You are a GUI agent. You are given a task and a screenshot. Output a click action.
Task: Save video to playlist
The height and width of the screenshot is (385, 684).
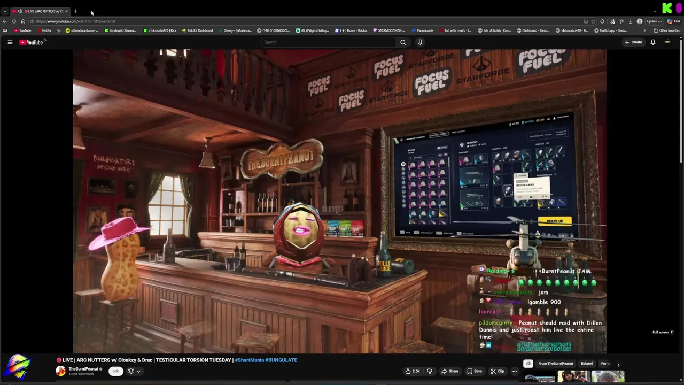point(474,371)
